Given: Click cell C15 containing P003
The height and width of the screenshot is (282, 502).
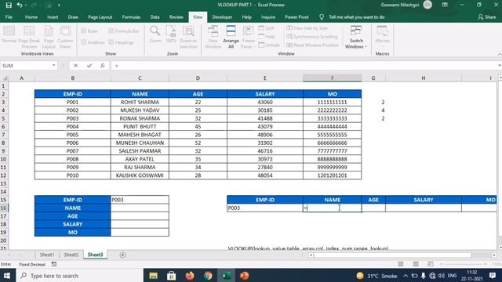Looking at the screenshot, I should pyautogui.click(x=140, y=200).
